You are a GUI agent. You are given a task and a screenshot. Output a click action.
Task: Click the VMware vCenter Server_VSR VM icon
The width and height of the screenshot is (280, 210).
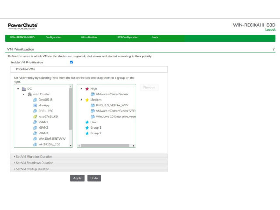point(93,111)
